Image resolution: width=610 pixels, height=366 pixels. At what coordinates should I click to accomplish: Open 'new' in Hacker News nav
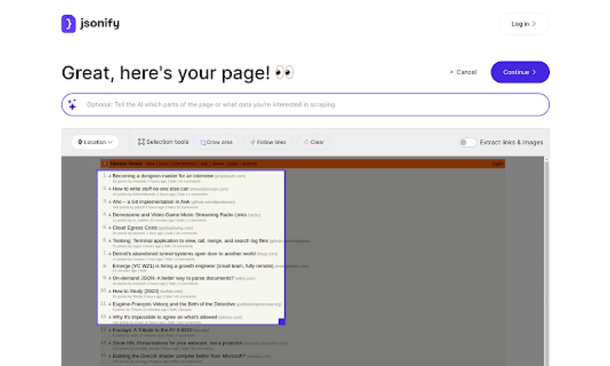150,163
